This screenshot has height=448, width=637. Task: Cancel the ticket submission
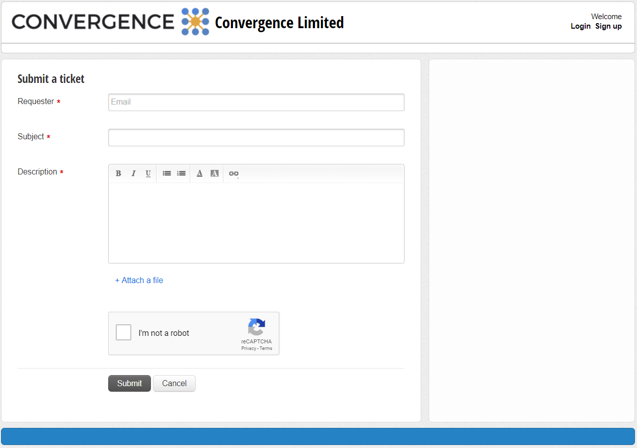[174, 383]
